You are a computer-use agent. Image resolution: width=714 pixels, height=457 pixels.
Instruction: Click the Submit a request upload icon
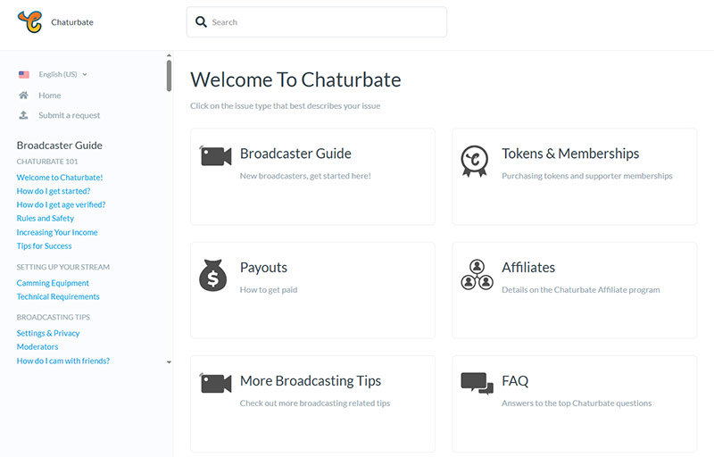[23, 115]
